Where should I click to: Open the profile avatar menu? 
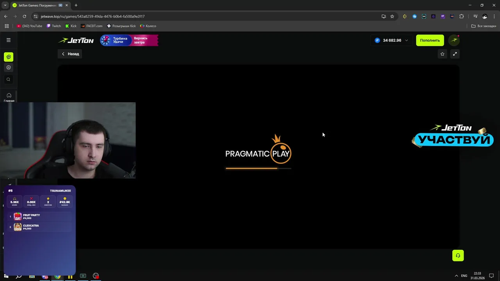point(454,40)
